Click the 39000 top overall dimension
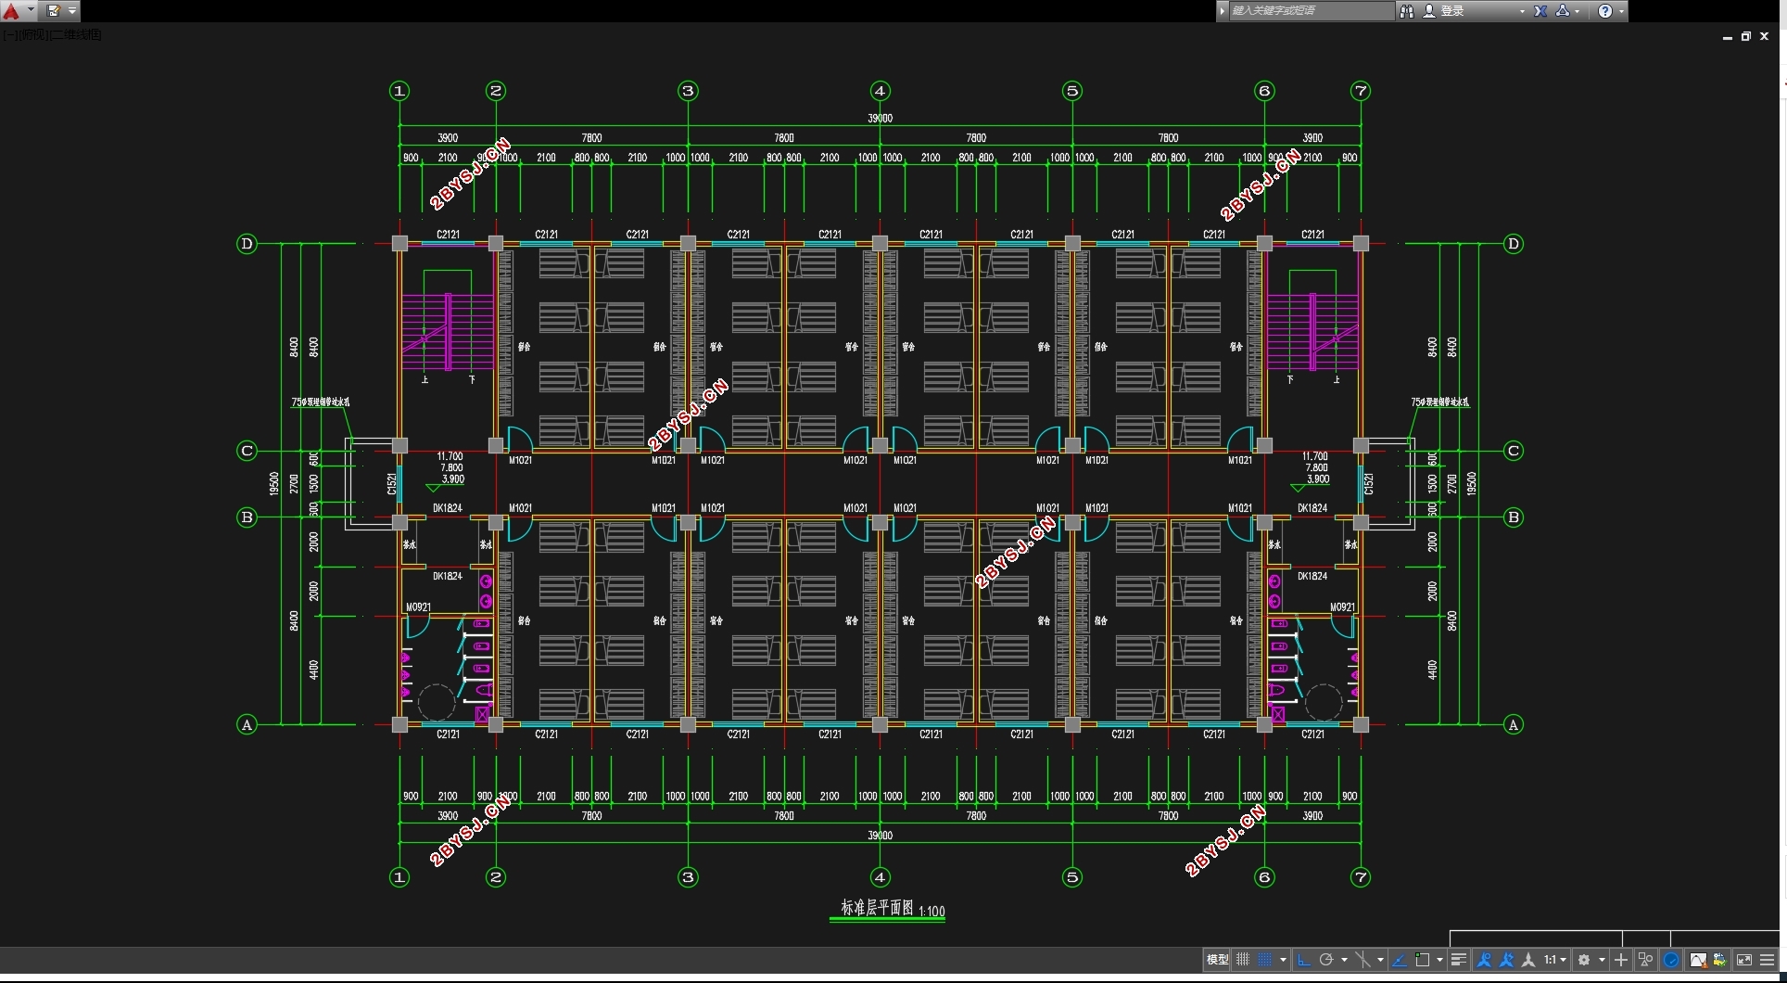 pos(880,118)
